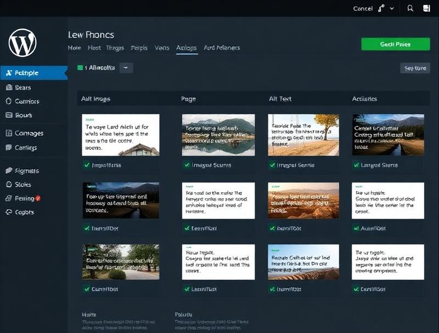Image resolution: width=439 pixels, height=333 pixels.
Task: Click the search magnifier icon in top bar
Action: 410,8
